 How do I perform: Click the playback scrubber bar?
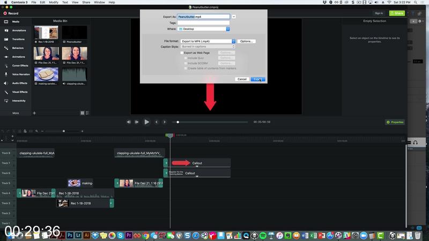[210, 122]
